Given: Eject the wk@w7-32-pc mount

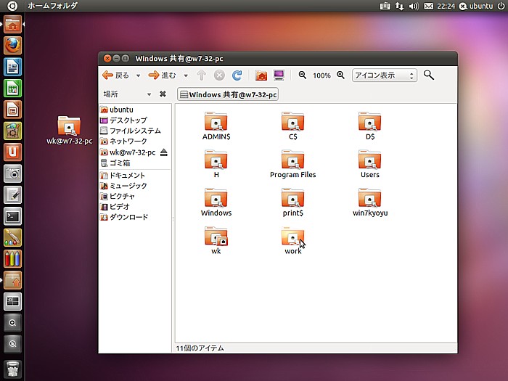Looking at the screenshot, I should pos(163,152).
